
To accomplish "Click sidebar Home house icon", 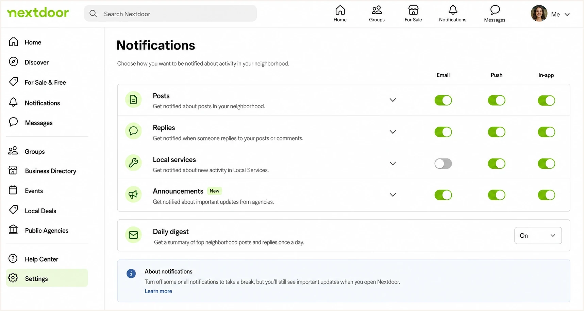I will click(x=13, y=42).
